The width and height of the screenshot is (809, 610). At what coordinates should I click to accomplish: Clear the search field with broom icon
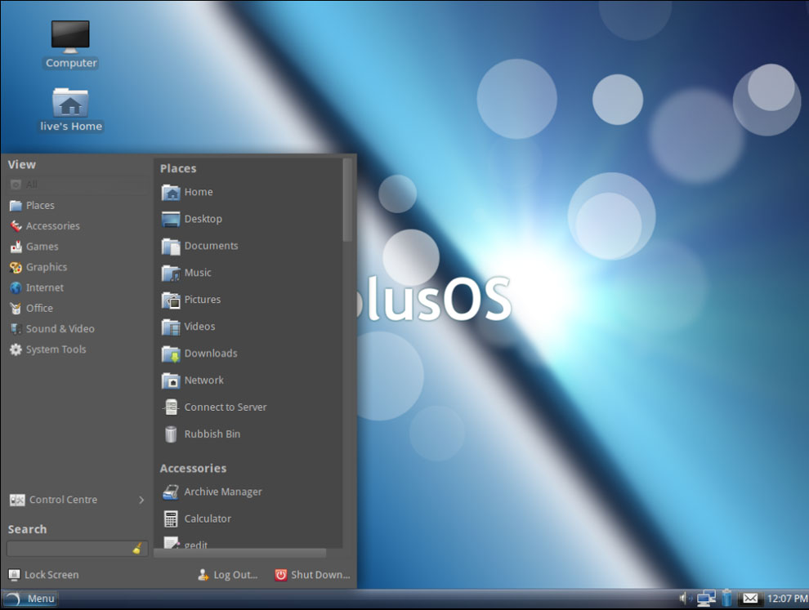[137, 549]
